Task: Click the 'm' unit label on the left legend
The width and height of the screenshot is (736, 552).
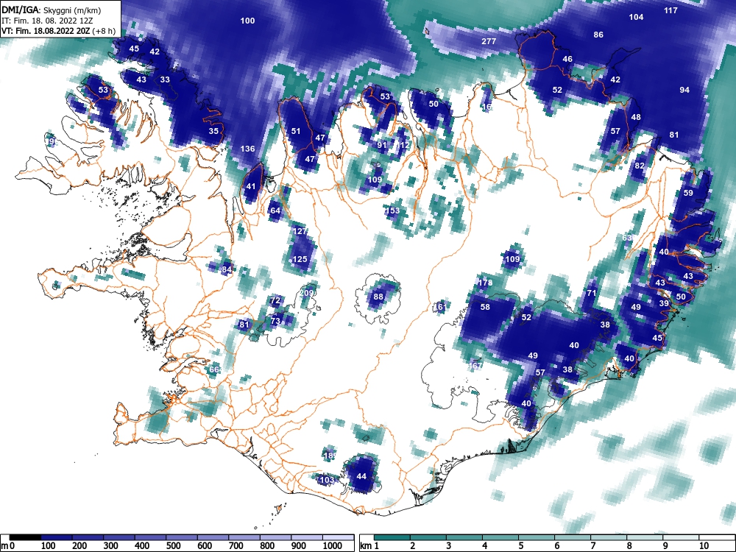Action: pos(4,546)
